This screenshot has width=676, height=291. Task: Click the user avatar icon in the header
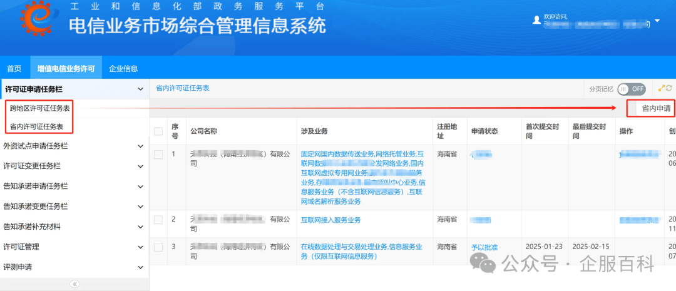(x=536, y=20)
